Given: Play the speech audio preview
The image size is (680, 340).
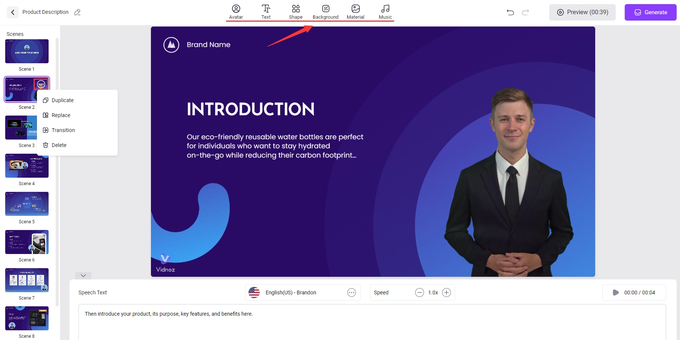Looking at the screenshot, I should 615,292.
